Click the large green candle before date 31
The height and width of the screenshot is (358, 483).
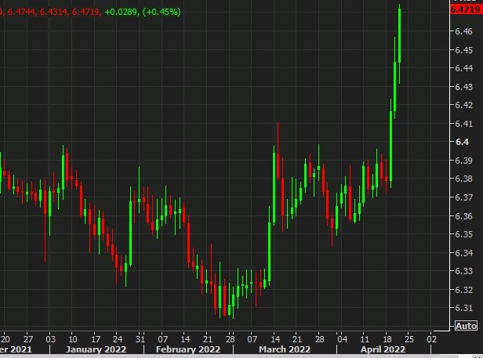131,233
